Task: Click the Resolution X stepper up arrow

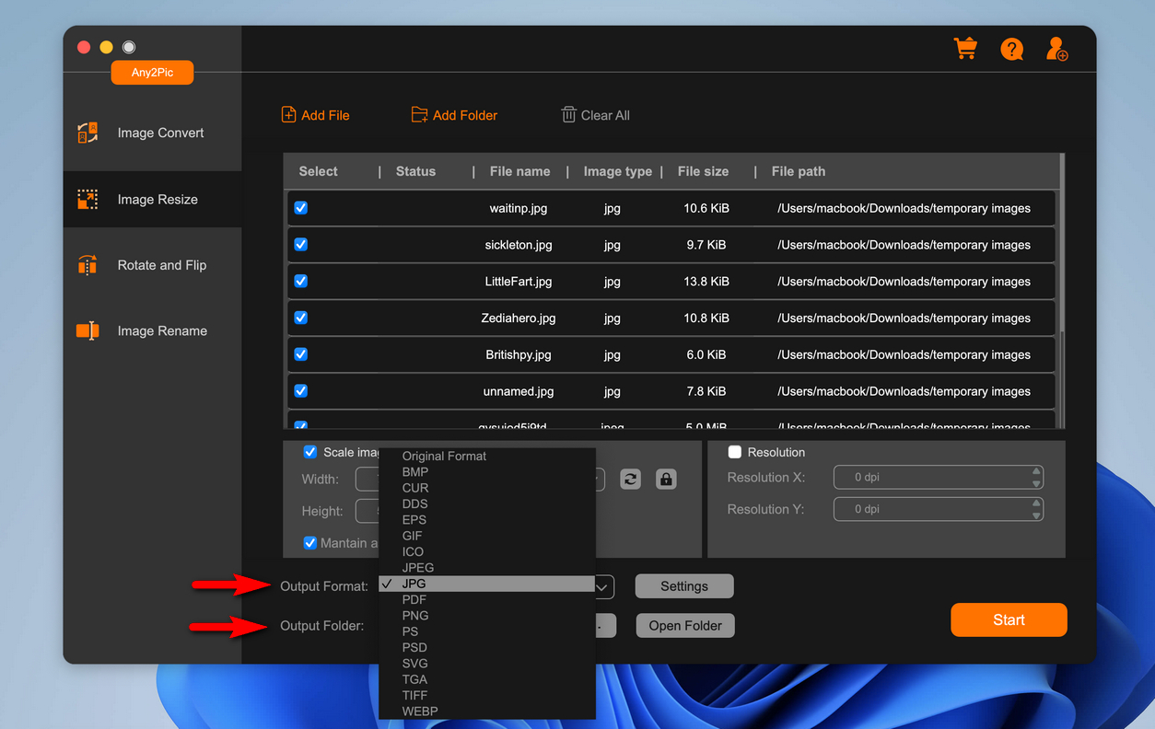Action: [x=1037, y=472]
